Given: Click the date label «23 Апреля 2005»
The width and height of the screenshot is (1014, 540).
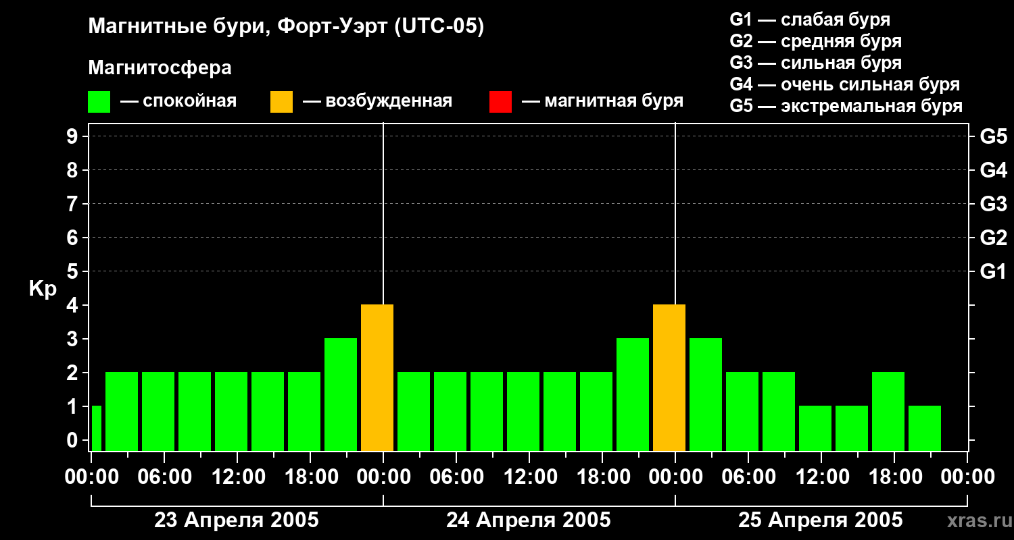Looking at the screenshot, I should 237,520.
